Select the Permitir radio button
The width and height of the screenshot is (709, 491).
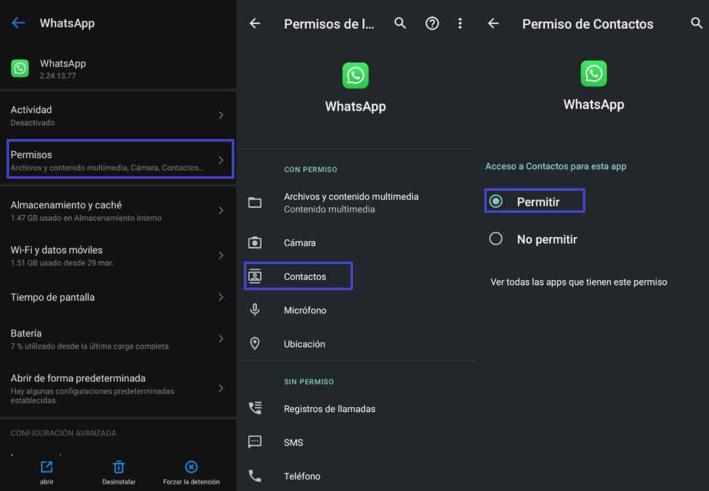pos(496,201)
